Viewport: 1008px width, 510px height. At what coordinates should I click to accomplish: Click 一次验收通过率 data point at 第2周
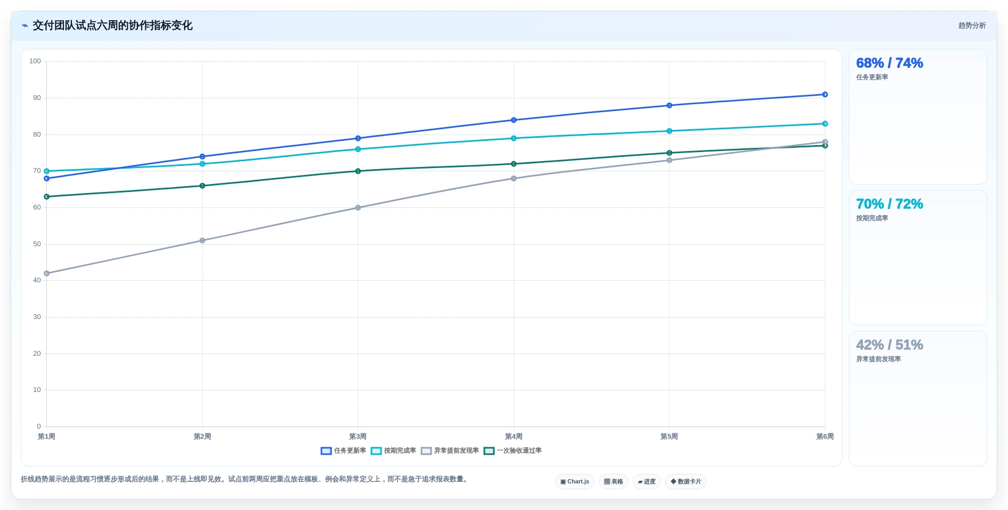(x=202, y=186)
